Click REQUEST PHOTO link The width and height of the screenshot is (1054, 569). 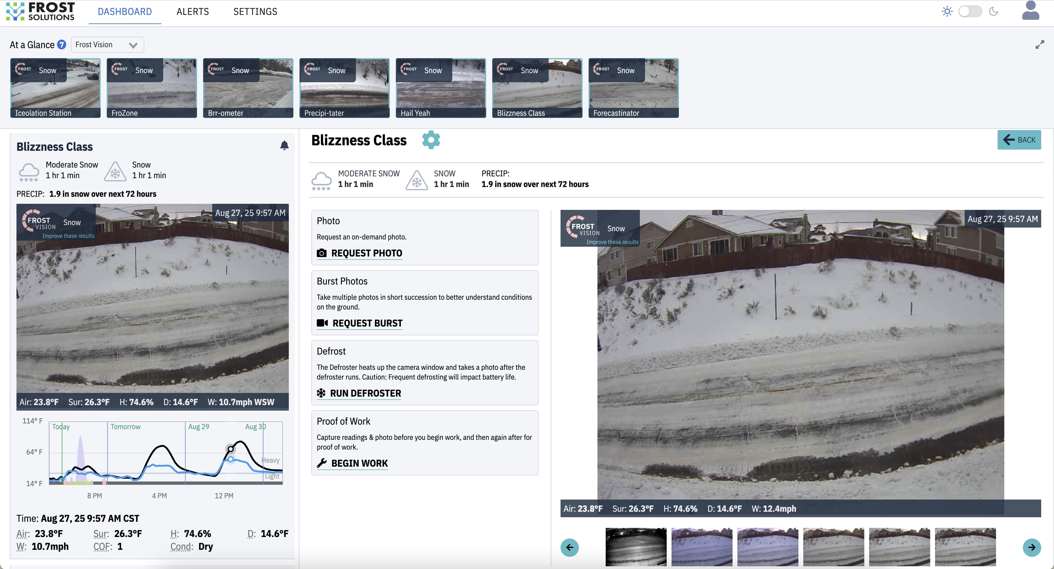(x=366, y=253)
